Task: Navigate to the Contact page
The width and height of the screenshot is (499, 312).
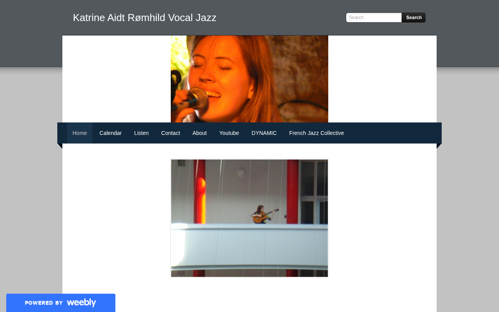Action: pyautogui.click(x=171, y=133)
